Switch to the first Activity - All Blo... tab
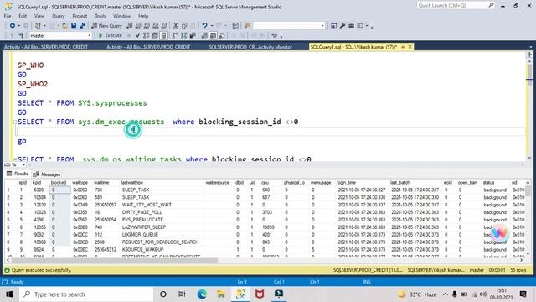Viewport: 536px width, 302px height. click(x=46, y=47)
